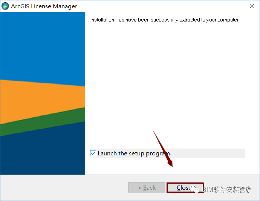Click the 'ArcGIS License Manager' title text
This screenshot has width=260, height=201.
point(44,6)
